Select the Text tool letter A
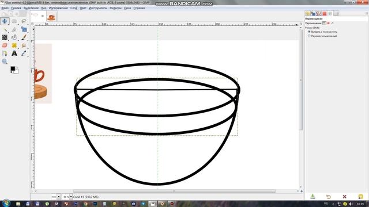 click(14, 53)
